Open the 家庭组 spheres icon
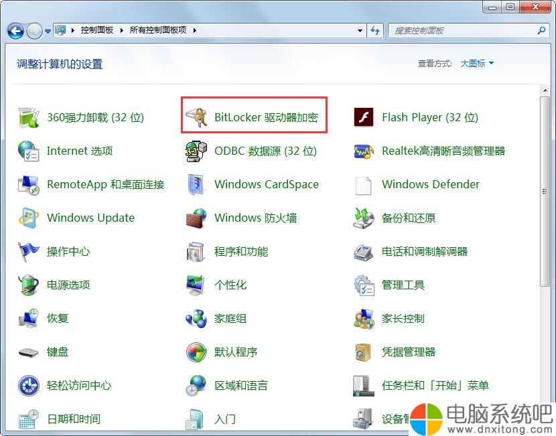Viewport: 556px width, 436px height. pyautogui.click(x=196, y=318)
